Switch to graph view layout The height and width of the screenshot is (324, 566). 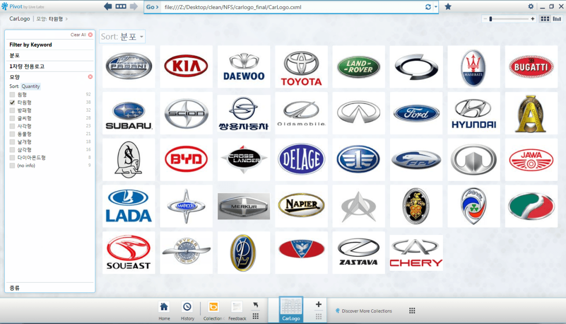557,19
